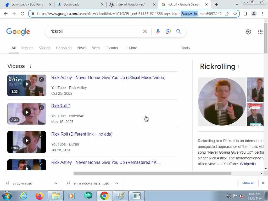
Task: Open the Remastered 4K video link
Action: point(106,162)
